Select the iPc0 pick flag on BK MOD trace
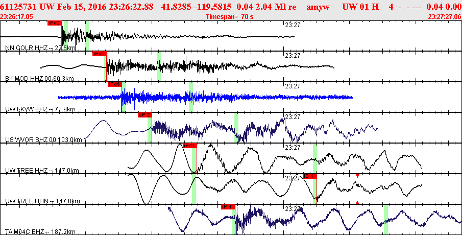Viewport: 462px width, 235px height. click(x=99, y=54)
